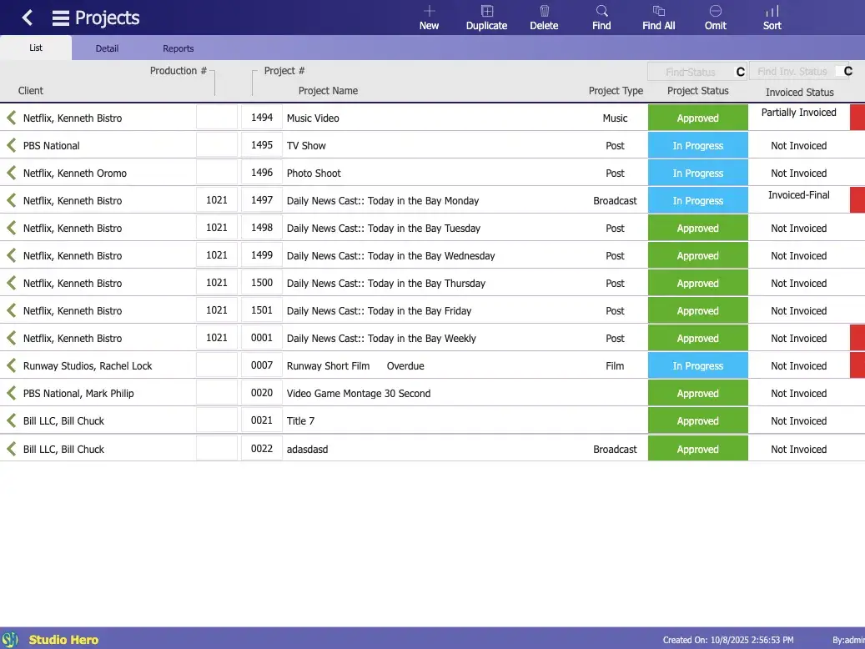
Task: Click Music type for Music Video
Action: point(615,118)
